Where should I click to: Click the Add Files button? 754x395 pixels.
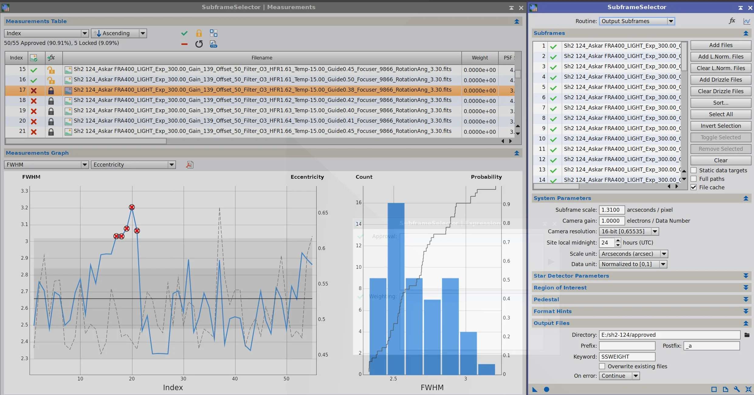pyautogui.click(x=721, y=45)
